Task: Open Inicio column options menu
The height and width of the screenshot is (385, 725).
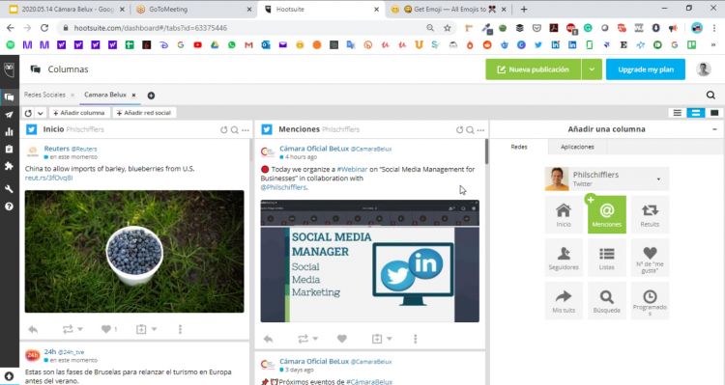Action: [x=246, y=130]
